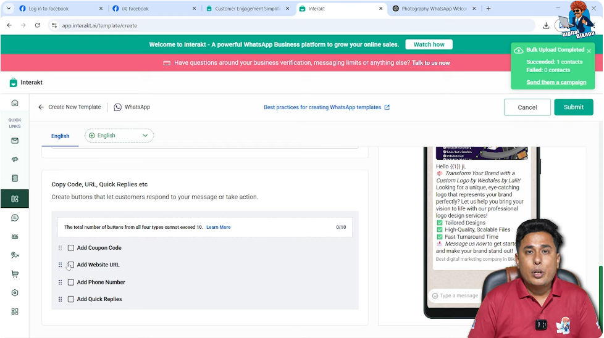Dismiss the Bulk Upload Completed notification
Image resolution: width=604 pixels, height=338 pixels.
[x=589, y=51]
